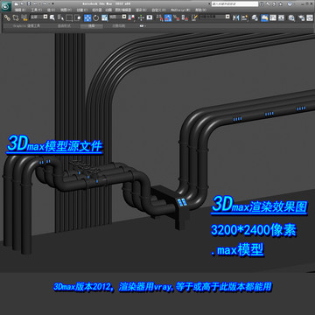
Task: Open the named selection sets dropdown
Action: (214, 17)
